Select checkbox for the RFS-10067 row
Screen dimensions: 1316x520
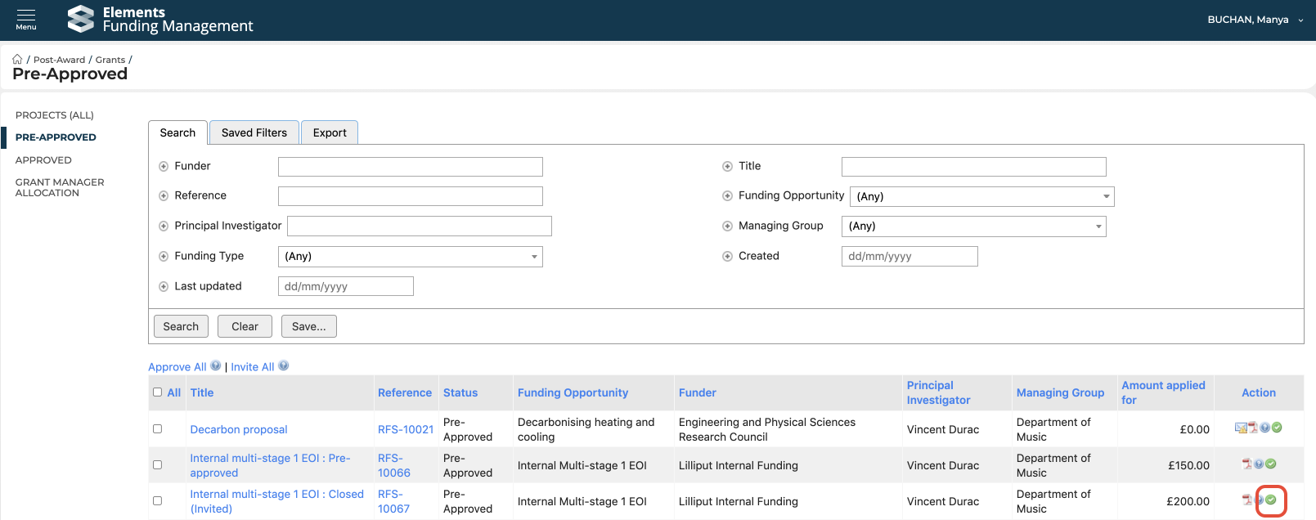point(158,500)
